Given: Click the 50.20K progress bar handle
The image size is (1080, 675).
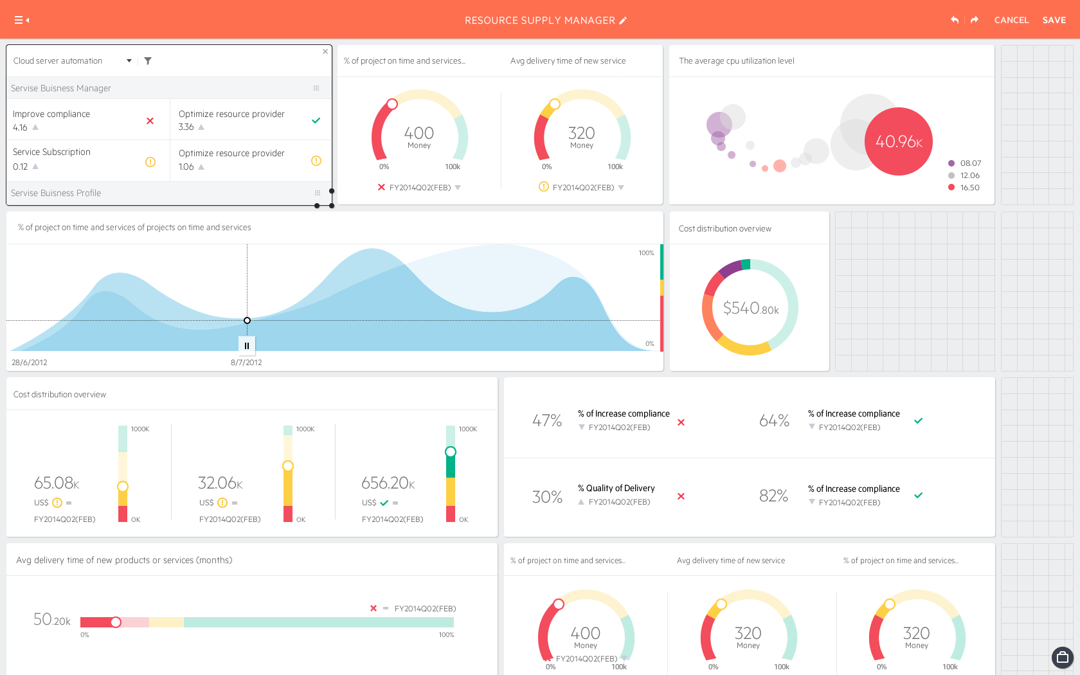Looking at the screenshot, I should coord(116,622).
